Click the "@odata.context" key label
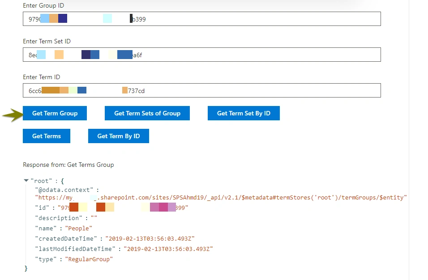The height and width of the screenshot is (280, 428). tap(64, 190)
